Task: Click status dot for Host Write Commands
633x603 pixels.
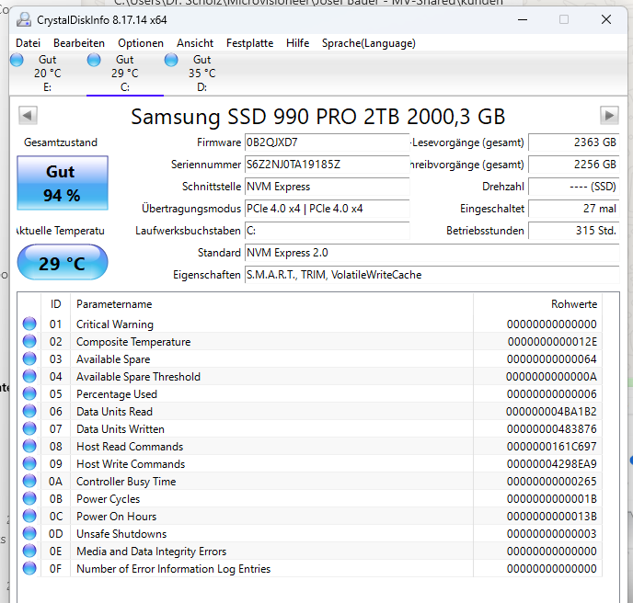Action: click(x=29, y=463)
